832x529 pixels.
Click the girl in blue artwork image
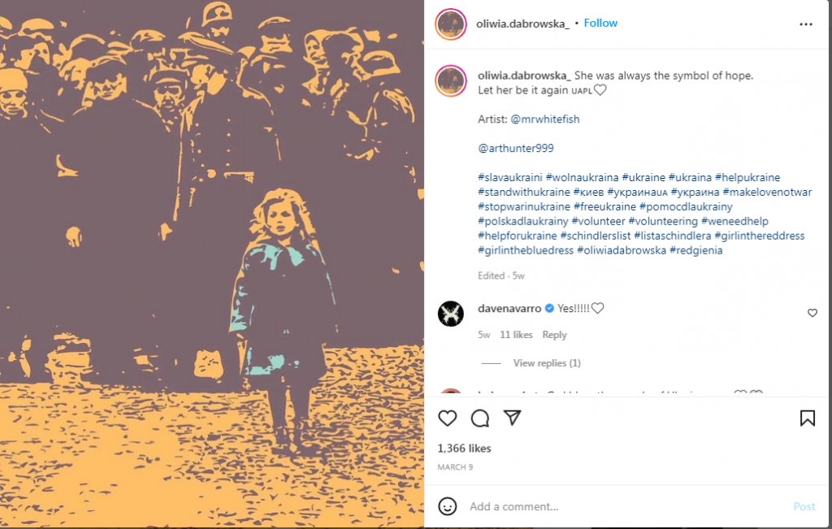(212, 264)
